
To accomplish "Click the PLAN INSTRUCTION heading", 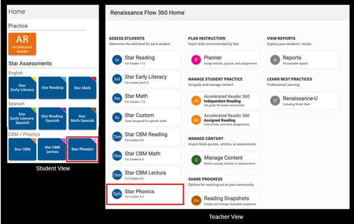I will (206, 39).
